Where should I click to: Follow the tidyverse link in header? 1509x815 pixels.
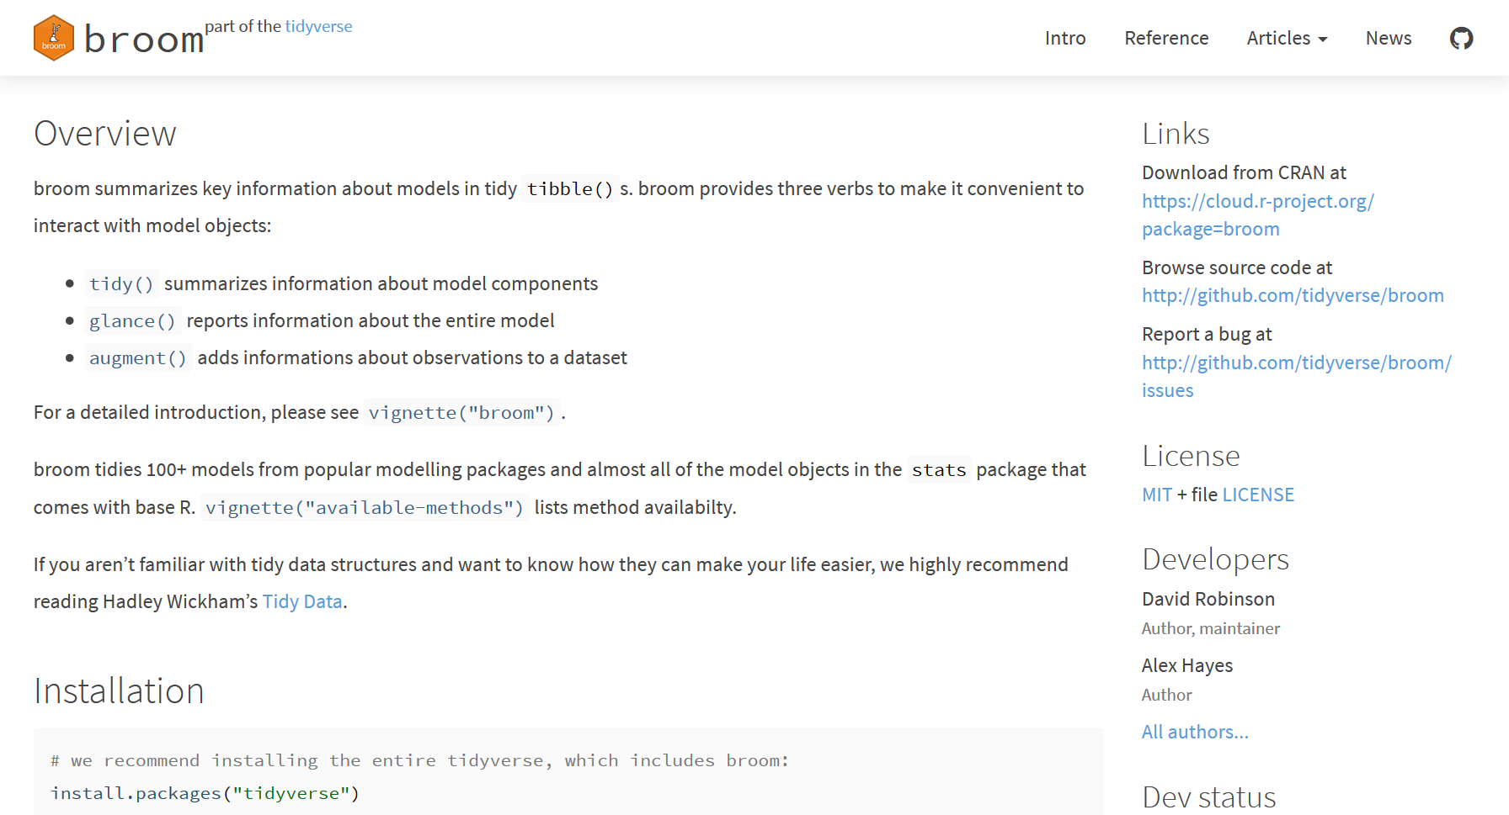(318, 26)
